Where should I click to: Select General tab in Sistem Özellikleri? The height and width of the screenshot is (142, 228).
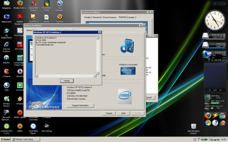[x=30, y=30]
